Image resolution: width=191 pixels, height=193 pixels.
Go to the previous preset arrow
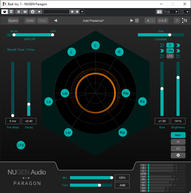click(55, 21)
